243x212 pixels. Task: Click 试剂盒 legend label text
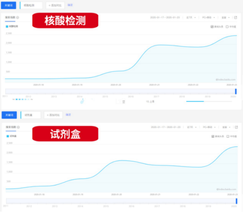(13, 136)
